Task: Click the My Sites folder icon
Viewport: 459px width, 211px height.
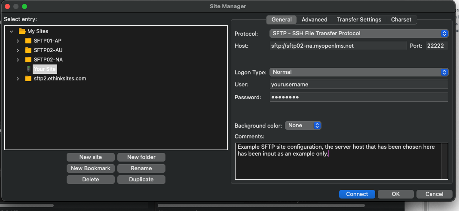Action: [x=22, y=31]
